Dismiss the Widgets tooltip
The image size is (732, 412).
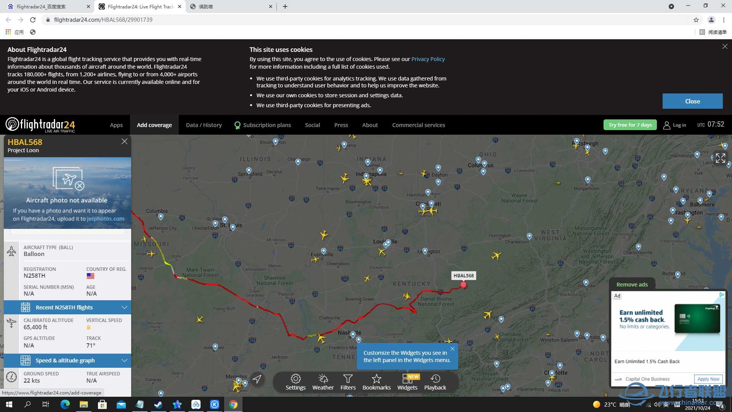pos(452,349)
